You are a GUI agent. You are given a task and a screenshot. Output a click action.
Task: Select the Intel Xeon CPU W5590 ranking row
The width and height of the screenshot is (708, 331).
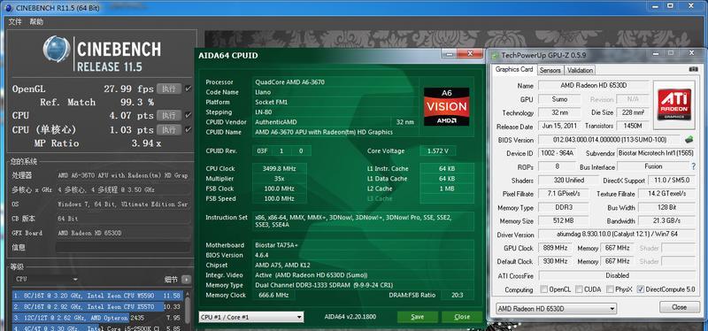[x=97, y=296]
